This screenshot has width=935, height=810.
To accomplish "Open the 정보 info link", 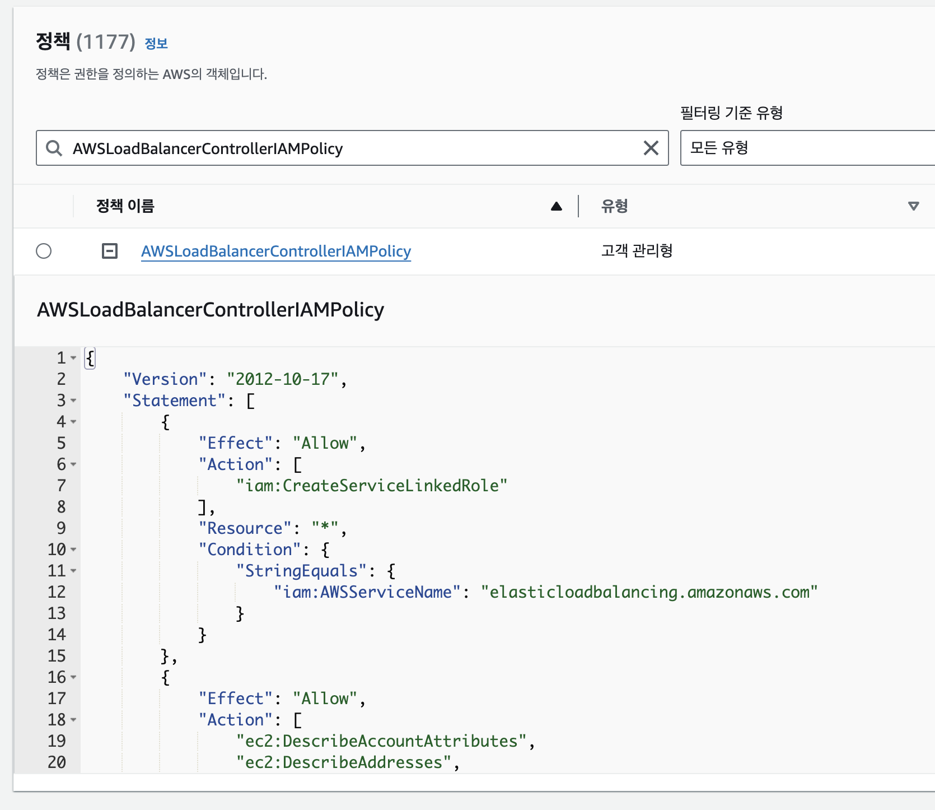I will 156,44.
